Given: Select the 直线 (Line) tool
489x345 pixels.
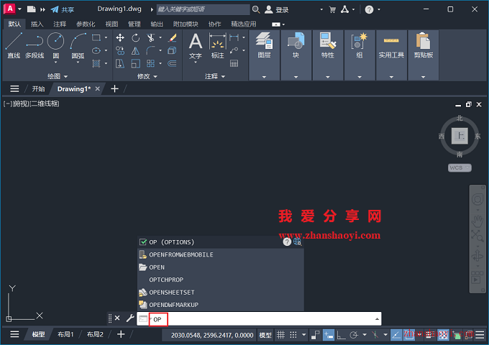Looking at the screenshot, I should [13, 45].
